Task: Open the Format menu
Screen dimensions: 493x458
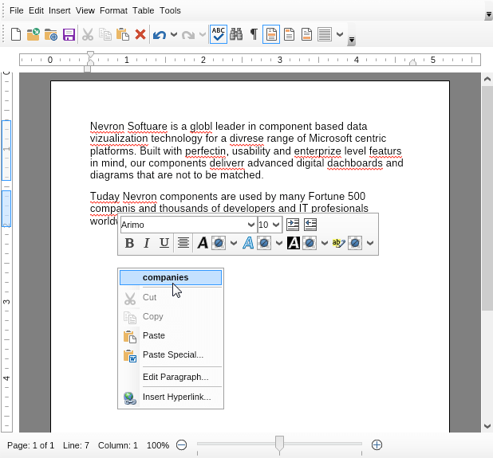Action: point(113,10)
